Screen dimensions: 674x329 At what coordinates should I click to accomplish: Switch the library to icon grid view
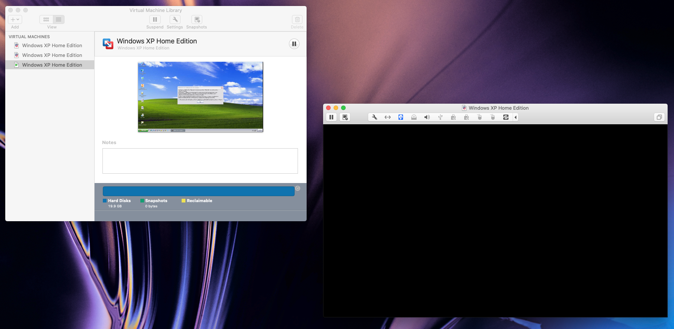click(x=46, y=19)
